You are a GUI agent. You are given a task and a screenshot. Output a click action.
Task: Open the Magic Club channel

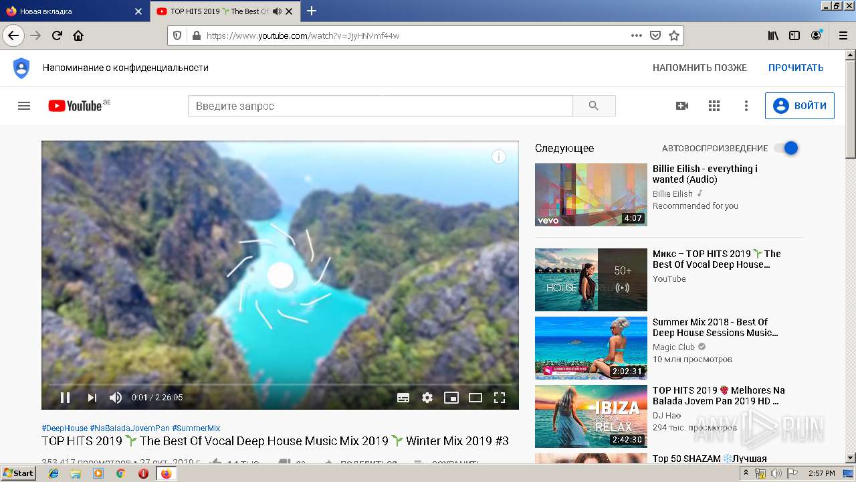pyautogui.click(x=673, y=347)
